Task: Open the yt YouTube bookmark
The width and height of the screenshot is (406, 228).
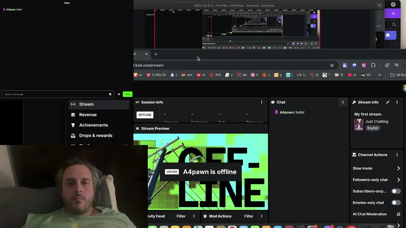Action: click(x=352, y=75)
